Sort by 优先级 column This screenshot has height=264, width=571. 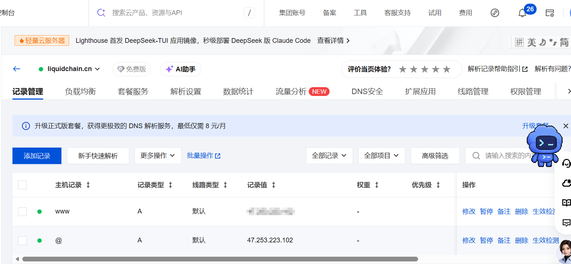pyautogui.click(x=438, y=185)
